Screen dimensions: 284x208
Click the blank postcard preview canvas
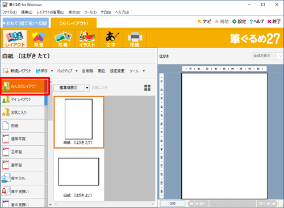point(224,136)
